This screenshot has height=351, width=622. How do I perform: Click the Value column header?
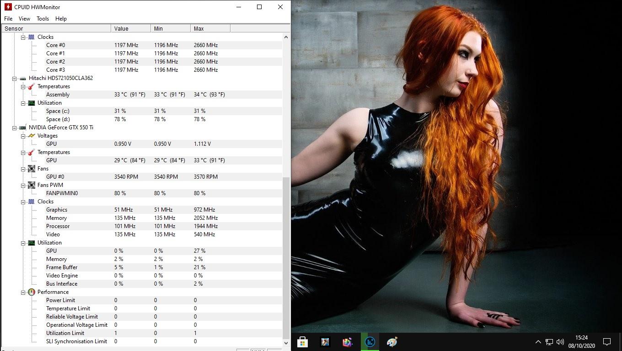(131, 28)
